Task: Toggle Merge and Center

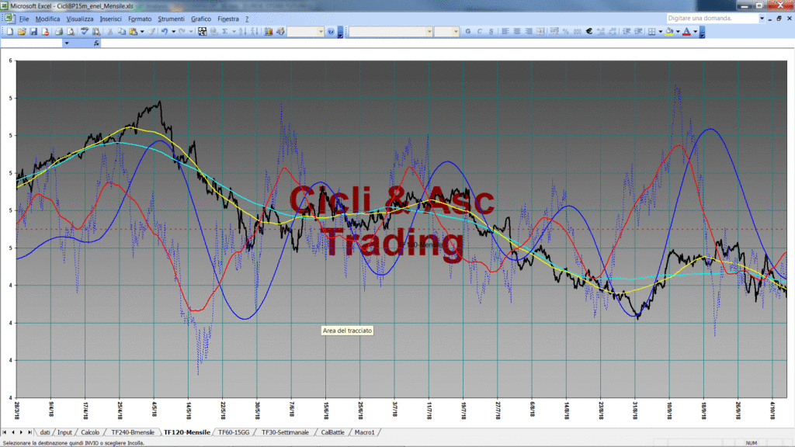Action: 540,31
